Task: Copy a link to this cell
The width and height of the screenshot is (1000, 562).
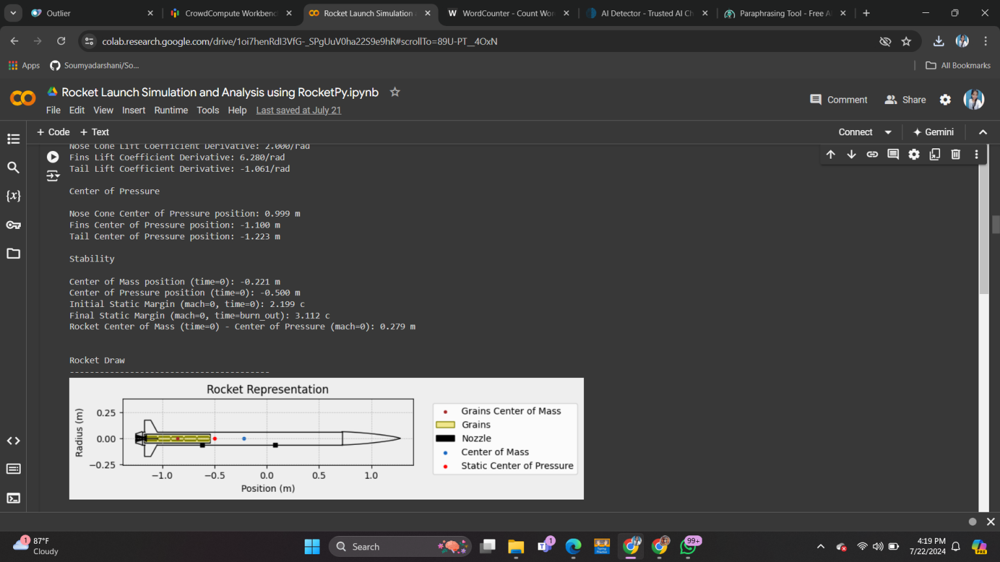Action: 872,154
